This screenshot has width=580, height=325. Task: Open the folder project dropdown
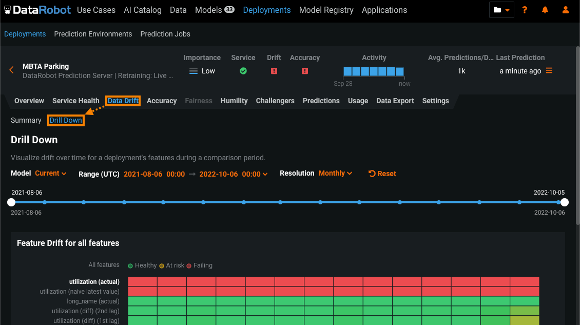[x=501, y=10]
